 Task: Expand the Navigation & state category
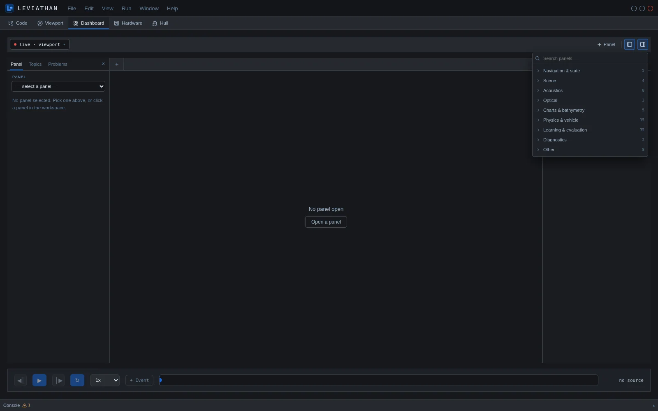pos(590,71)
